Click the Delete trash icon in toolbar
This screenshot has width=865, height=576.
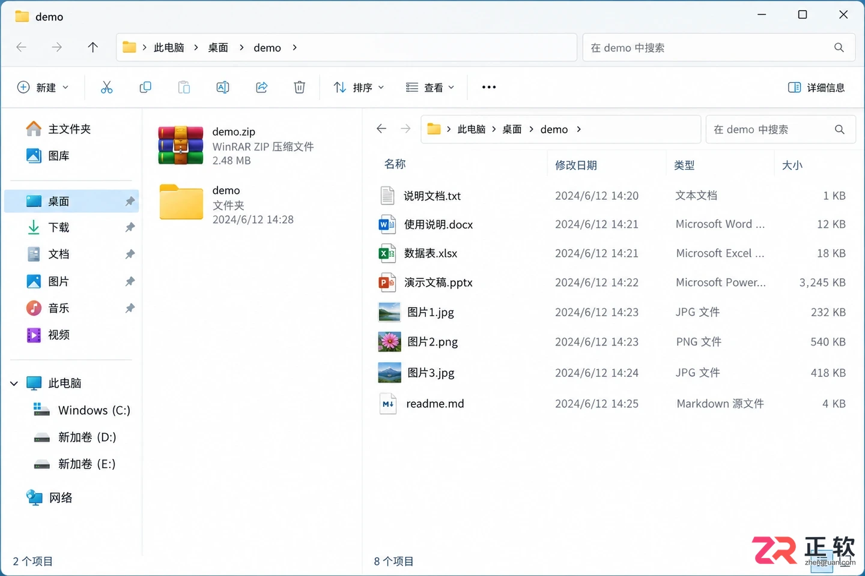299,88
